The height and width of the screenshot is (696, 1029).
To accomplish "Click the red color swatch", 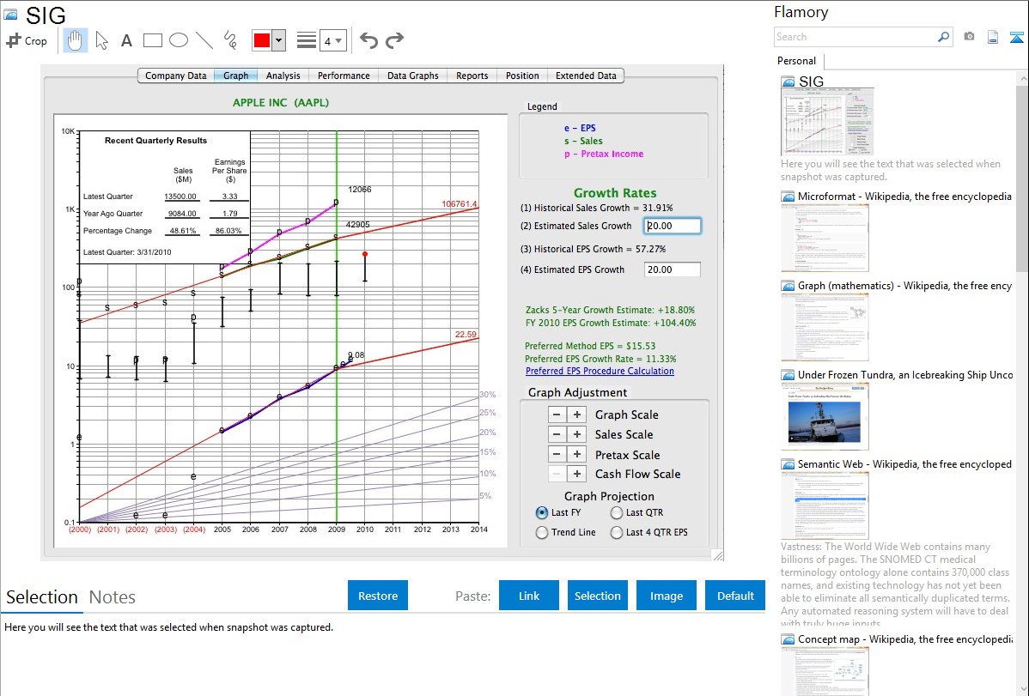I will click(262, 40).
